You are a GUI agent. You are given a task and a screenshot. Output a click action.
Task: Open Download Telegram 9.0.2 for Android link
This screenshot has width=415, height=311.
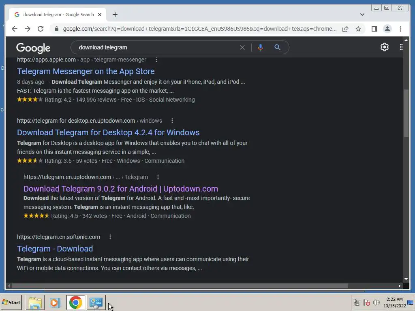click(x=121, y=189)
